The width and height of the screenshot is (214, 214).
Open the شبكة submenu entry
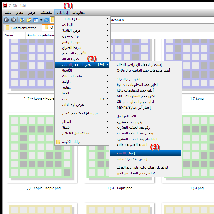(x=82, y=128)
